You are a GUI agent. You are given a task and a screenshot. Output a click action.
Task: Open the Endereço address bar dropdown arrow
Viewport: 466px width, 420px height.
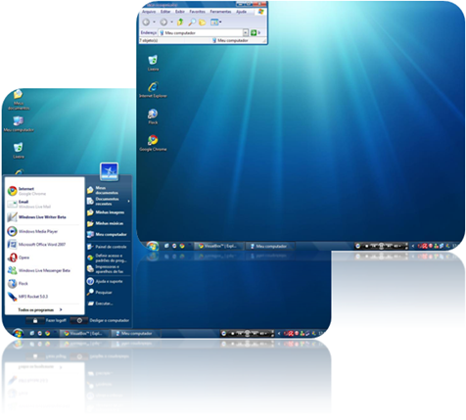(246, 32)
